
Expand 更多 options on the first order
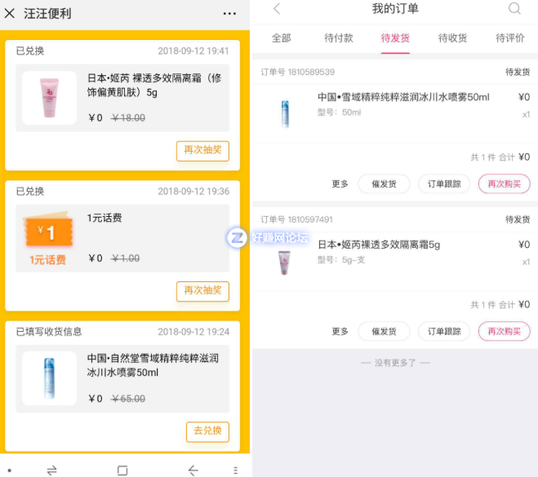click(x=340, y=183)
